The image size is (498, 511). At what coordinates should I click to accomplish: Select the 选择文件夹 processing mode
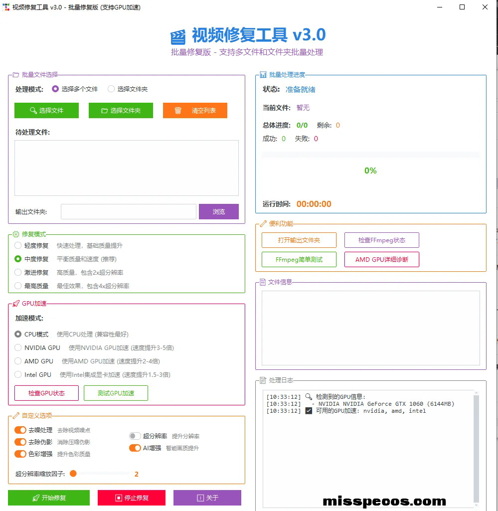coord(111,89)
